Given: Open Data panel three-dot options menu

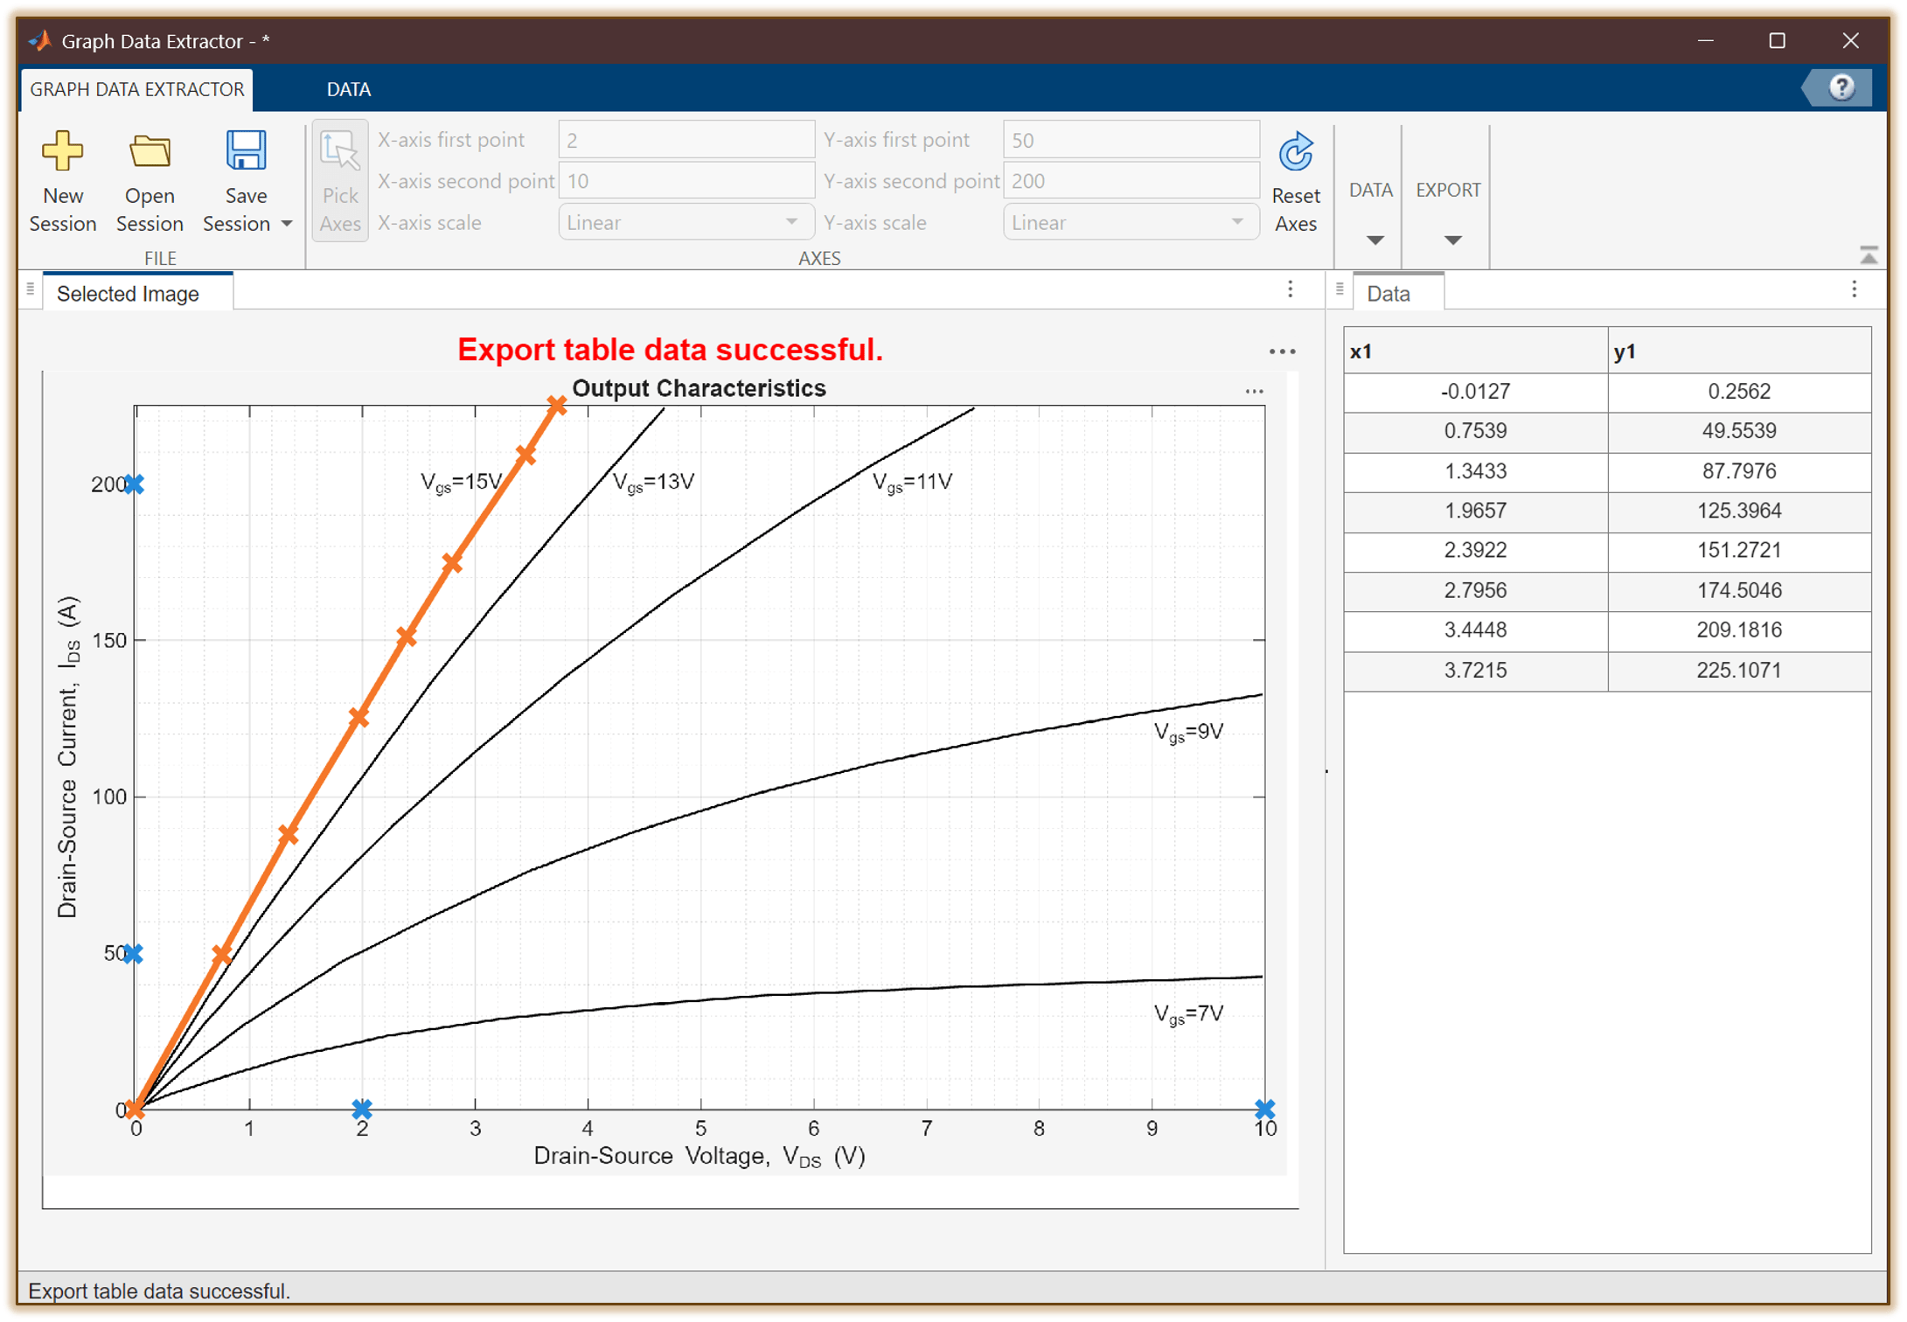Looking at the screenshot, I should pos(1854,289).
